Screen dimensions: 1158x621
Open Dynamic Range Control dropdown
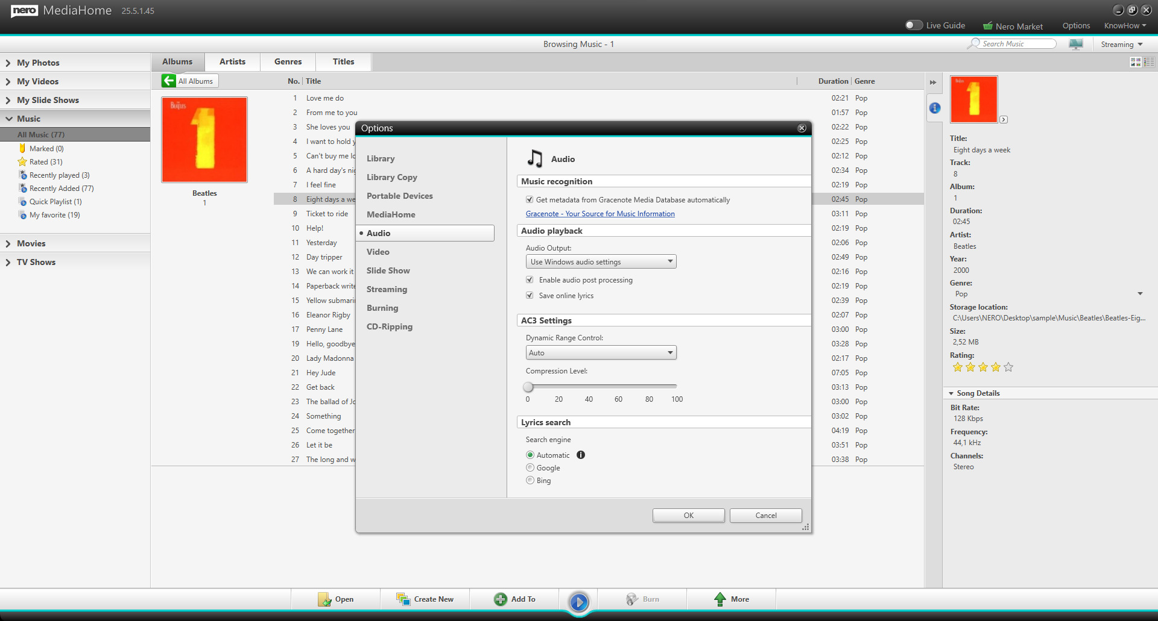point(601,353)
